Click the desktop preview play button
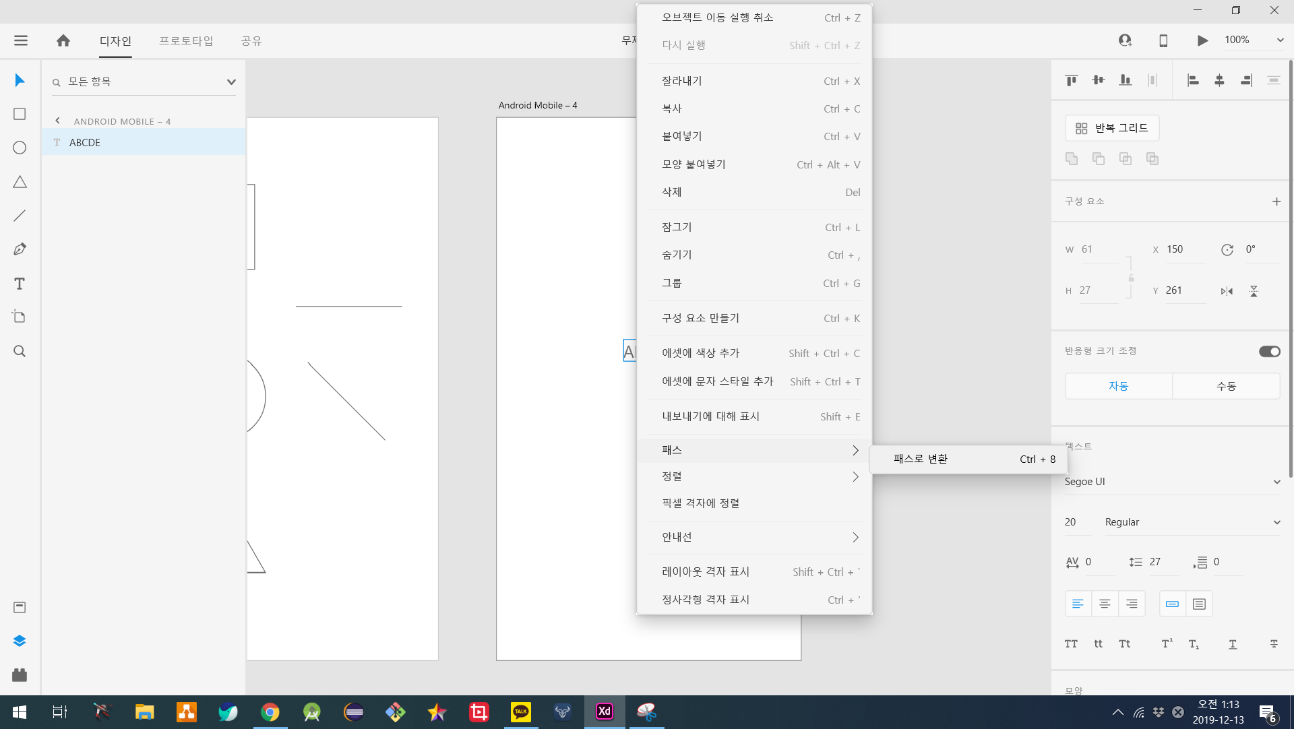Viewport: 1294px width, 729px height. pyautogui.click(x=1202, y=40)
